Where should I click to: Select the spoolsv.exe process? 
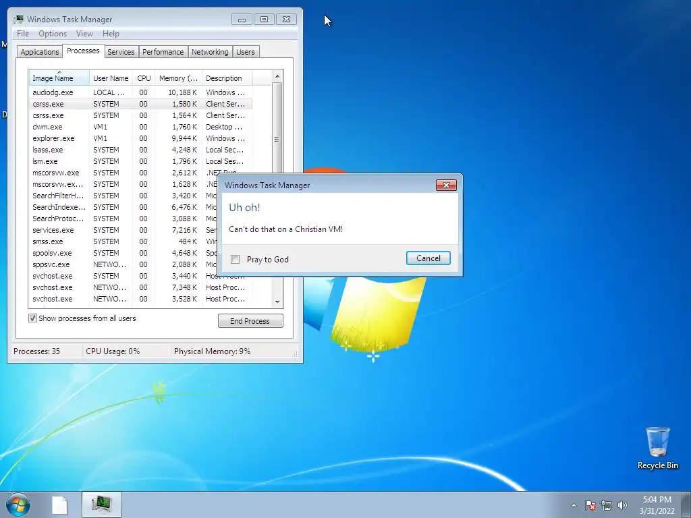[123, 253]
